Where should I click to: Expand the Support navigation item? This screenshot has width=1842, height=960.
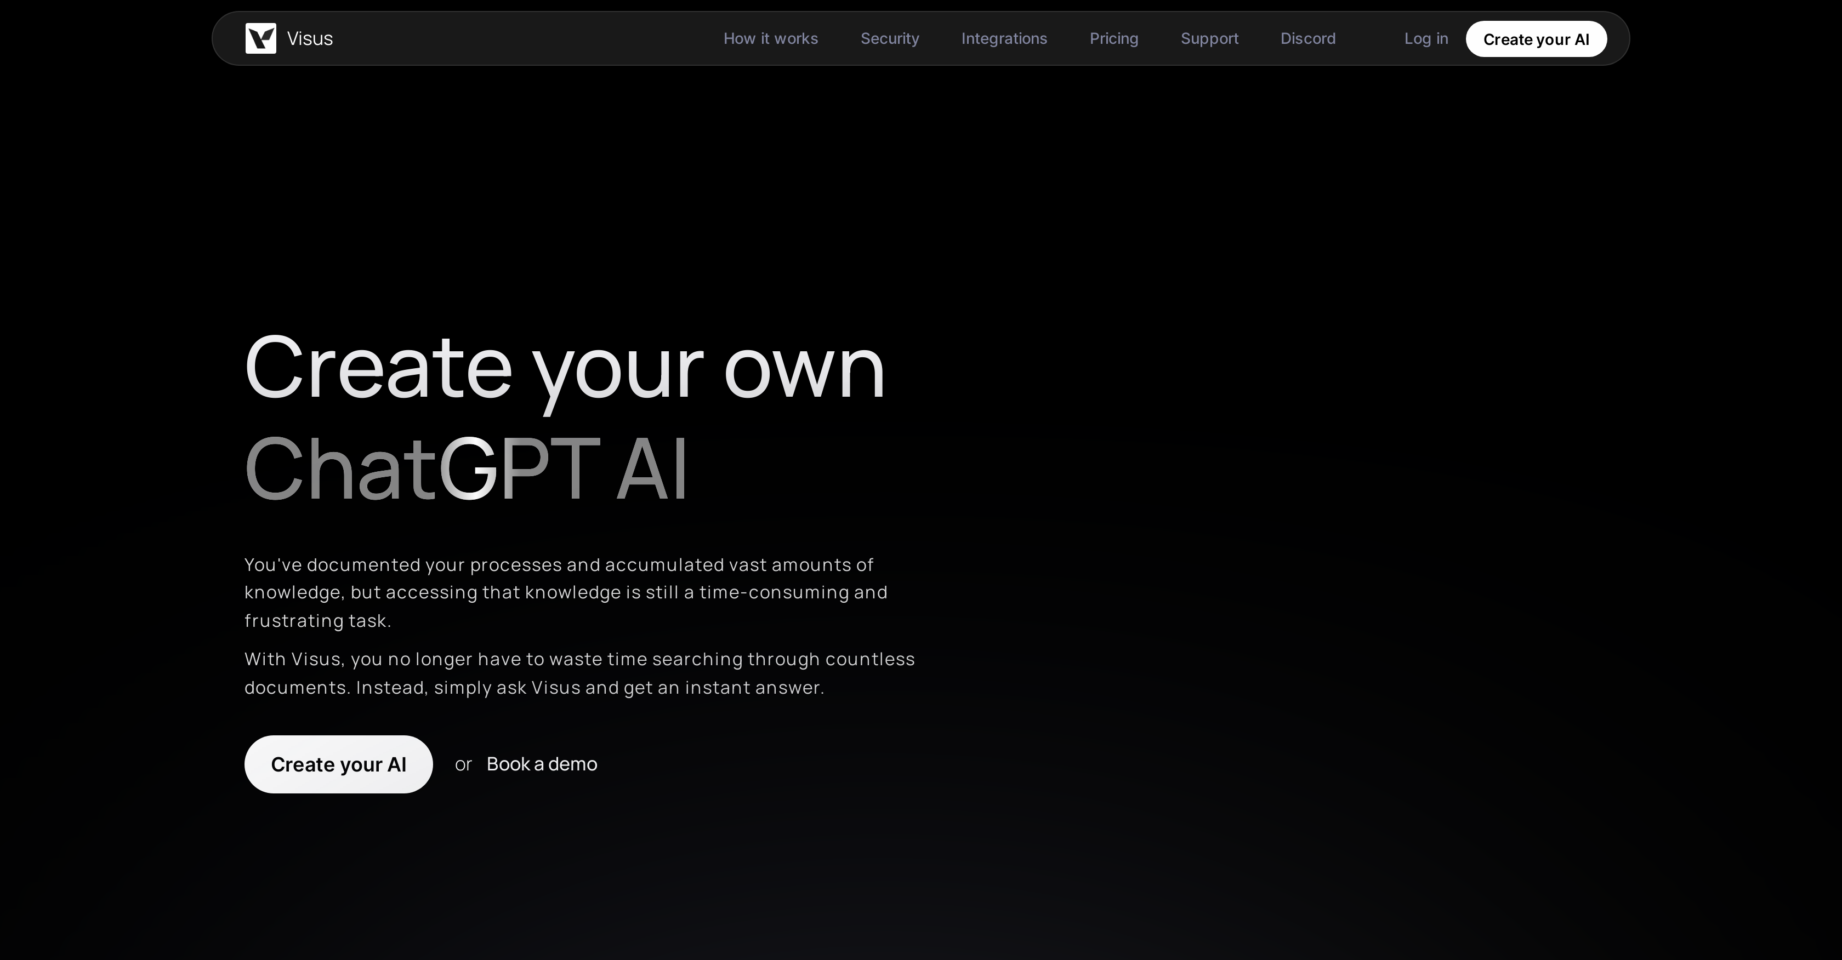[x=1210, y=38]
